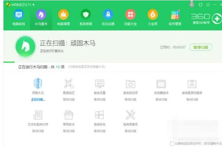Image resolution: width=222 pixels, height=147 pixels.
Task: Click the upgrade arrow next to 360安全卫士11
Action: (33, 5)
